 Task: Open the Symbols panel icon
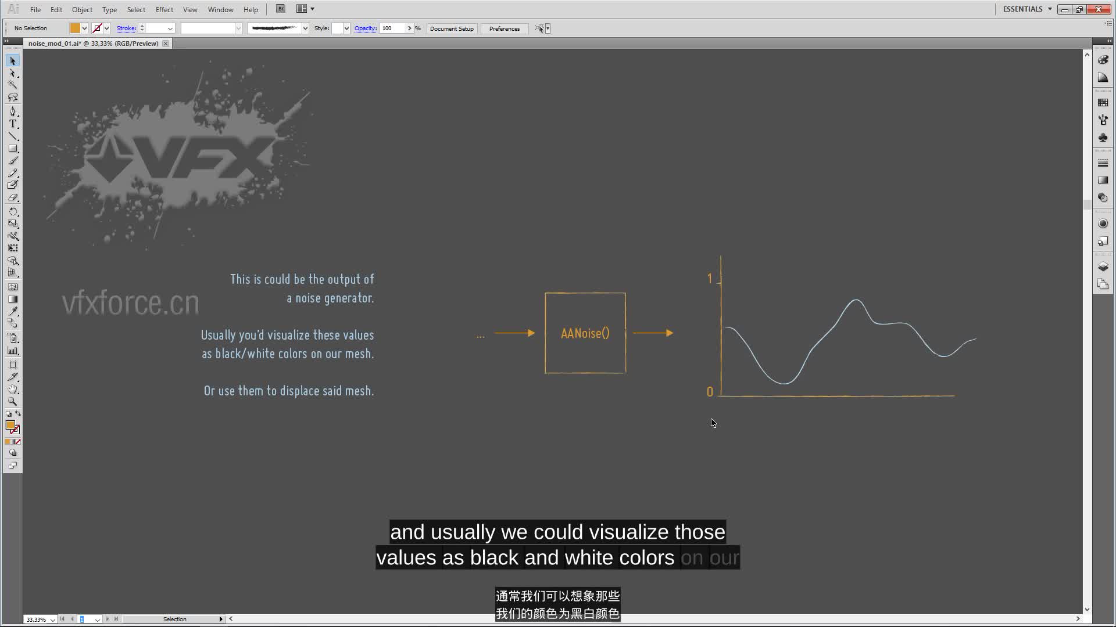(x=1103, y=138)
